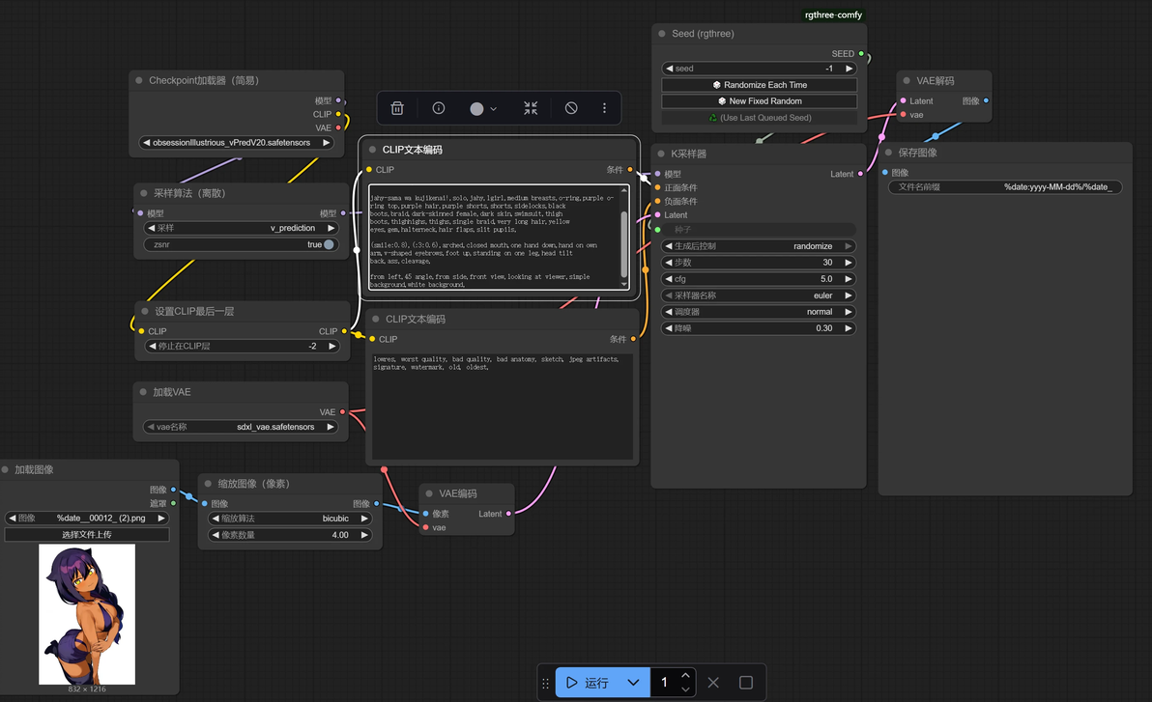Decrease cfg with its left arrow

coord(669,279)
